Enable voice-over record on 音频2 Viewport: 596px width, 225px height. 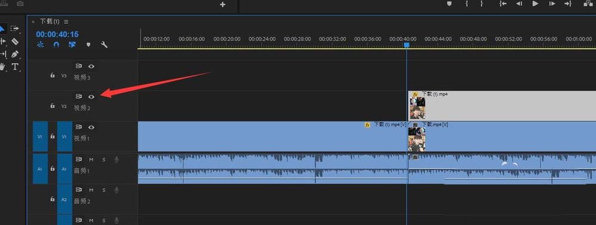117,190
